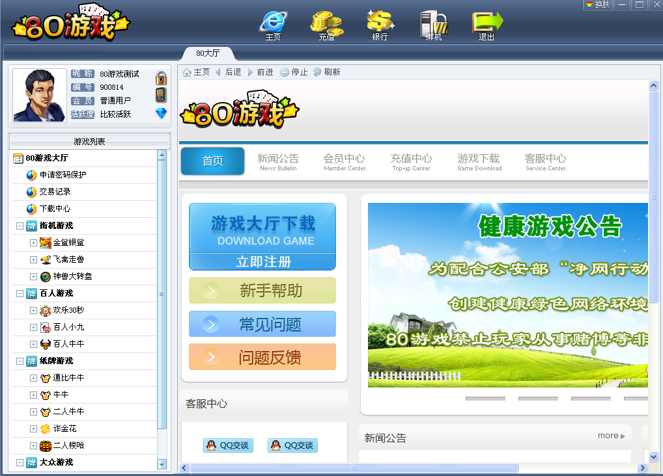Click the first QQ交谈 chat button

click(x=229, y=445)
